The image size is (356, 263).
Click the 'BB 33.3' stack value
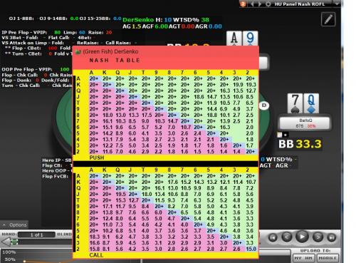tap(300, 144)
